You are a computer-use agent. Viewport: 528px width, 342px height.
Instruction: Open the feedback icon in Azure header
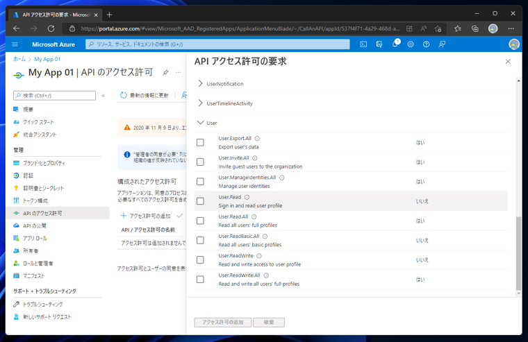coord(442,44)
